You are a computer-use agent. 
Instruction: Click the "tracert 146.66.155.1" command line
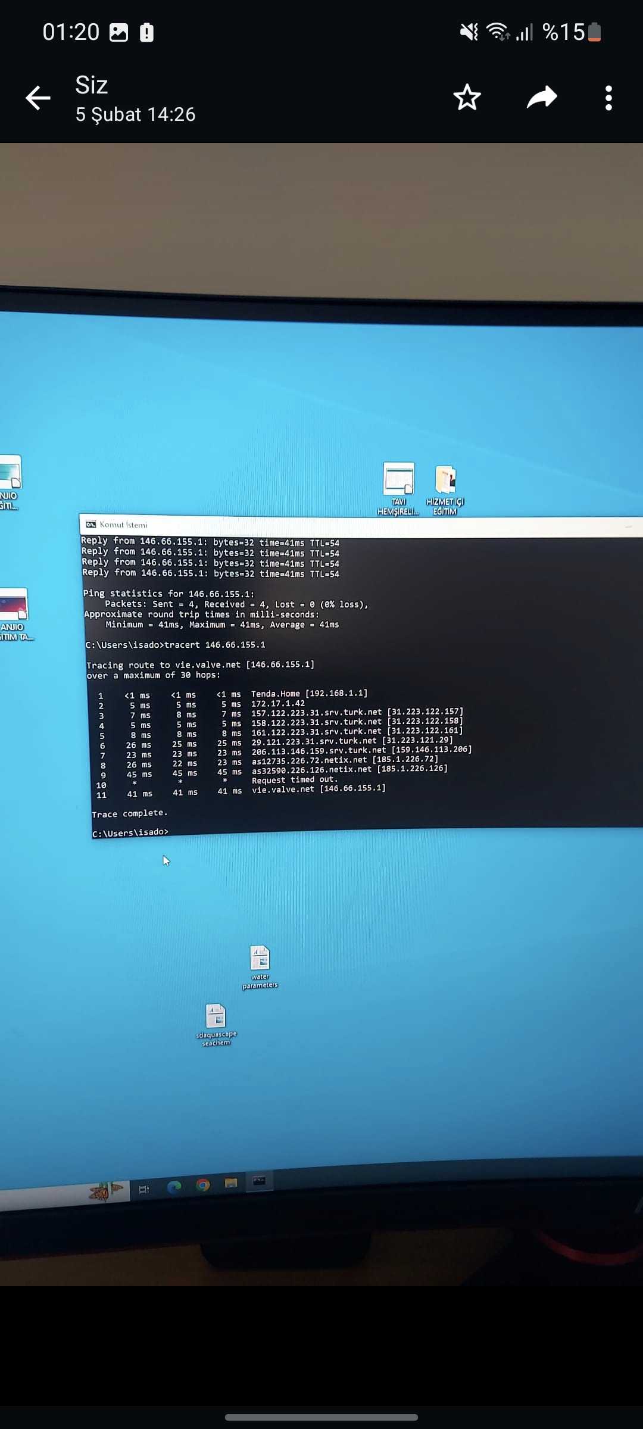215,644
